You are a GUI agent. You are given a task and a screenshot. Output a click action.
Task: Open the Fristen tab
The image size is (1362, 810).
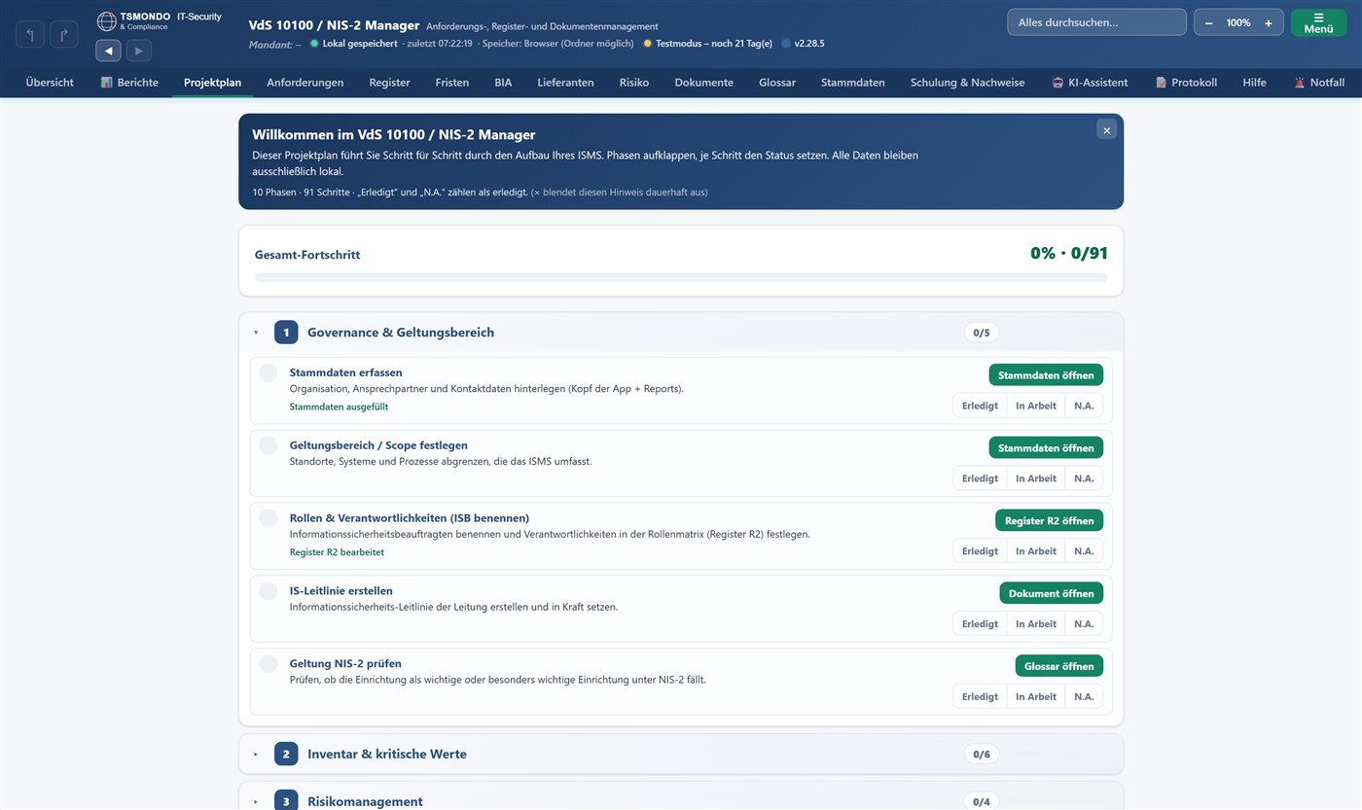click(452, 83)
